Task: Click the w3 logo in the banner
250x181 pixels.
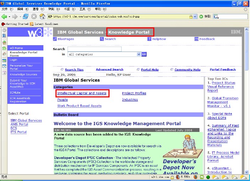Action: click(x=35, y=32)
